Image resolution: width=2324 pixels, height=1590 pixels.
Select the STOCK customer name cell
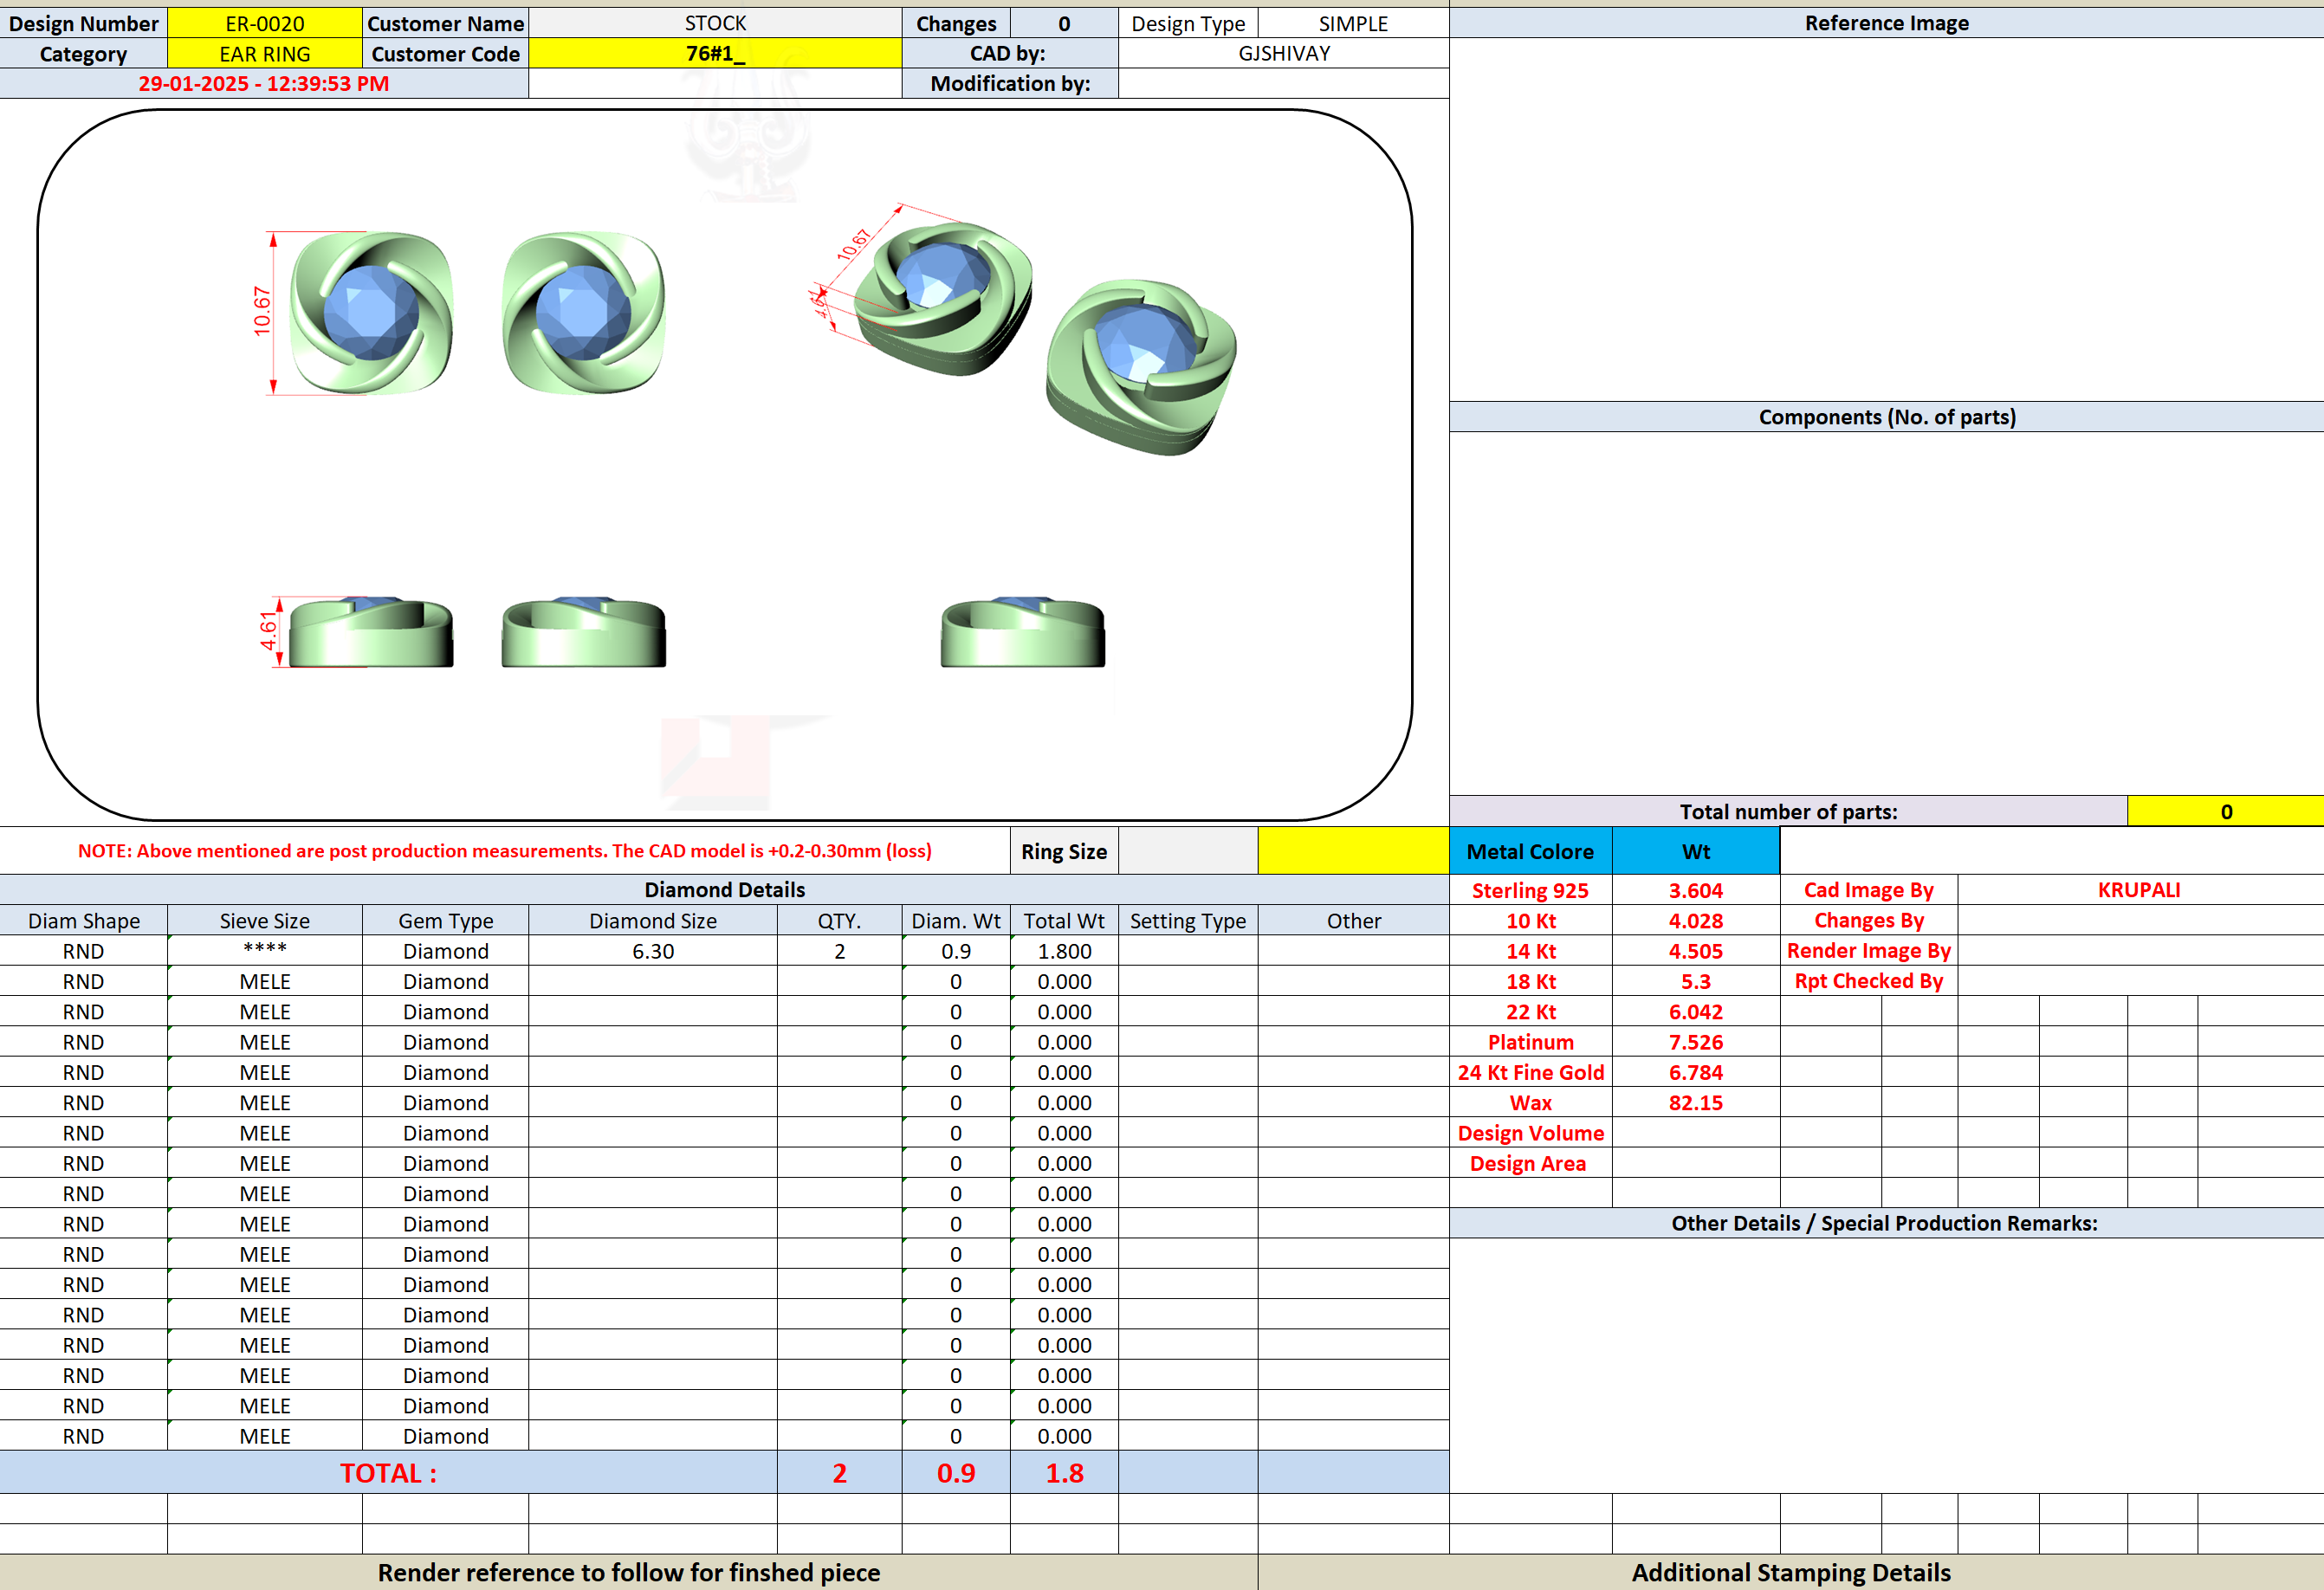[x=715, y=23]
